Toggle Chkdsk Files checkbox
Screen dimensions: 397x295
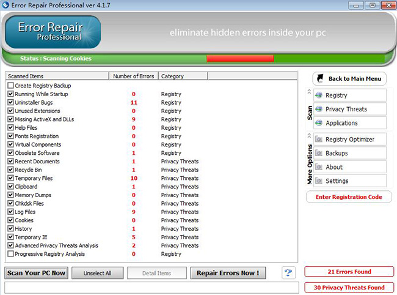(x=10, y=203)
